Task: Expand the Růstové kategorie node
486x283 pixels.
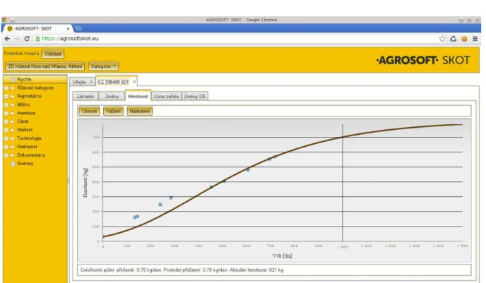Action: click(6, 88)
